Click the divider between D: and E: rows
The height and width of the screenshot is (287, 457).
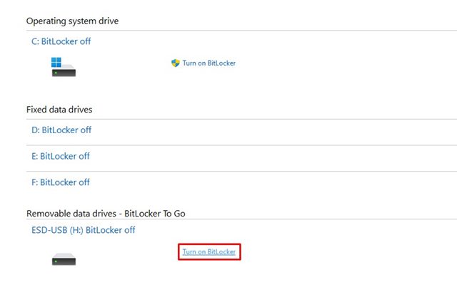[x=241, y=145]
